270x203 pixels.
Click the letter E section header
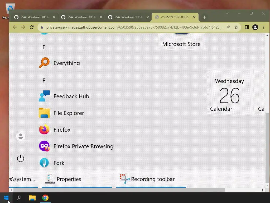pos(44,47)
